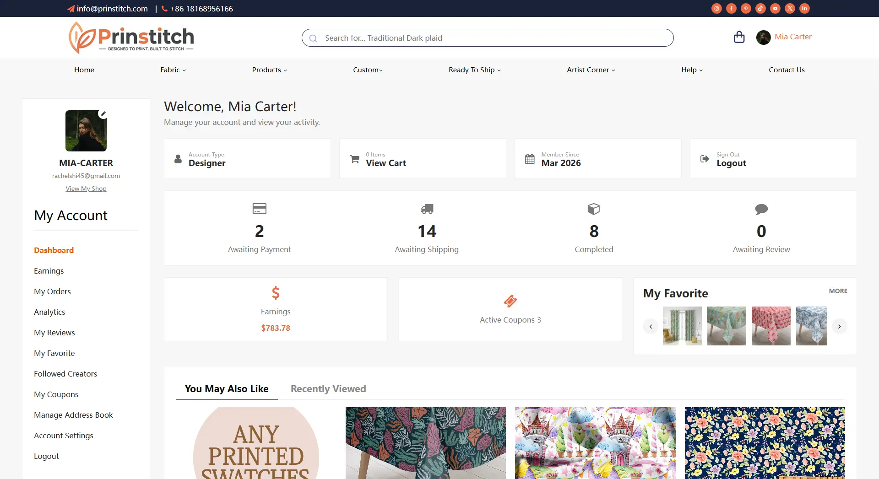Click the View My Shop link
This screenshot has width=879, height=479.
[x=86, y=188]
